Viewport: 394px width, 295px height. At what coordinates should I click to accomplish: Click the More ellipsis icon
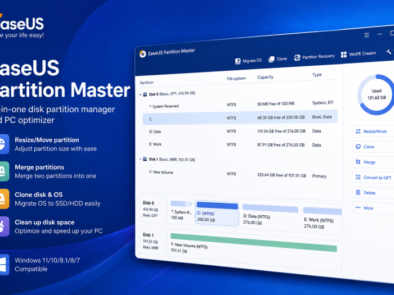(358, 207)
